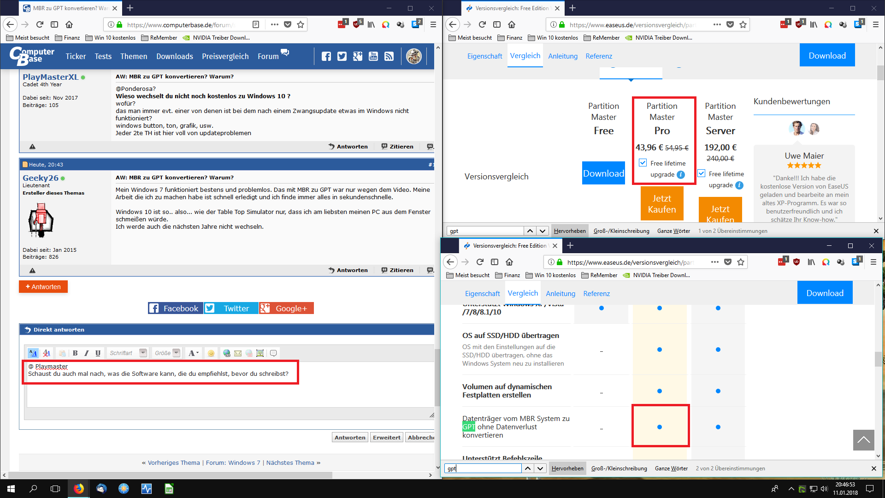Click the remove text formatting icon

tap(47, 353)
